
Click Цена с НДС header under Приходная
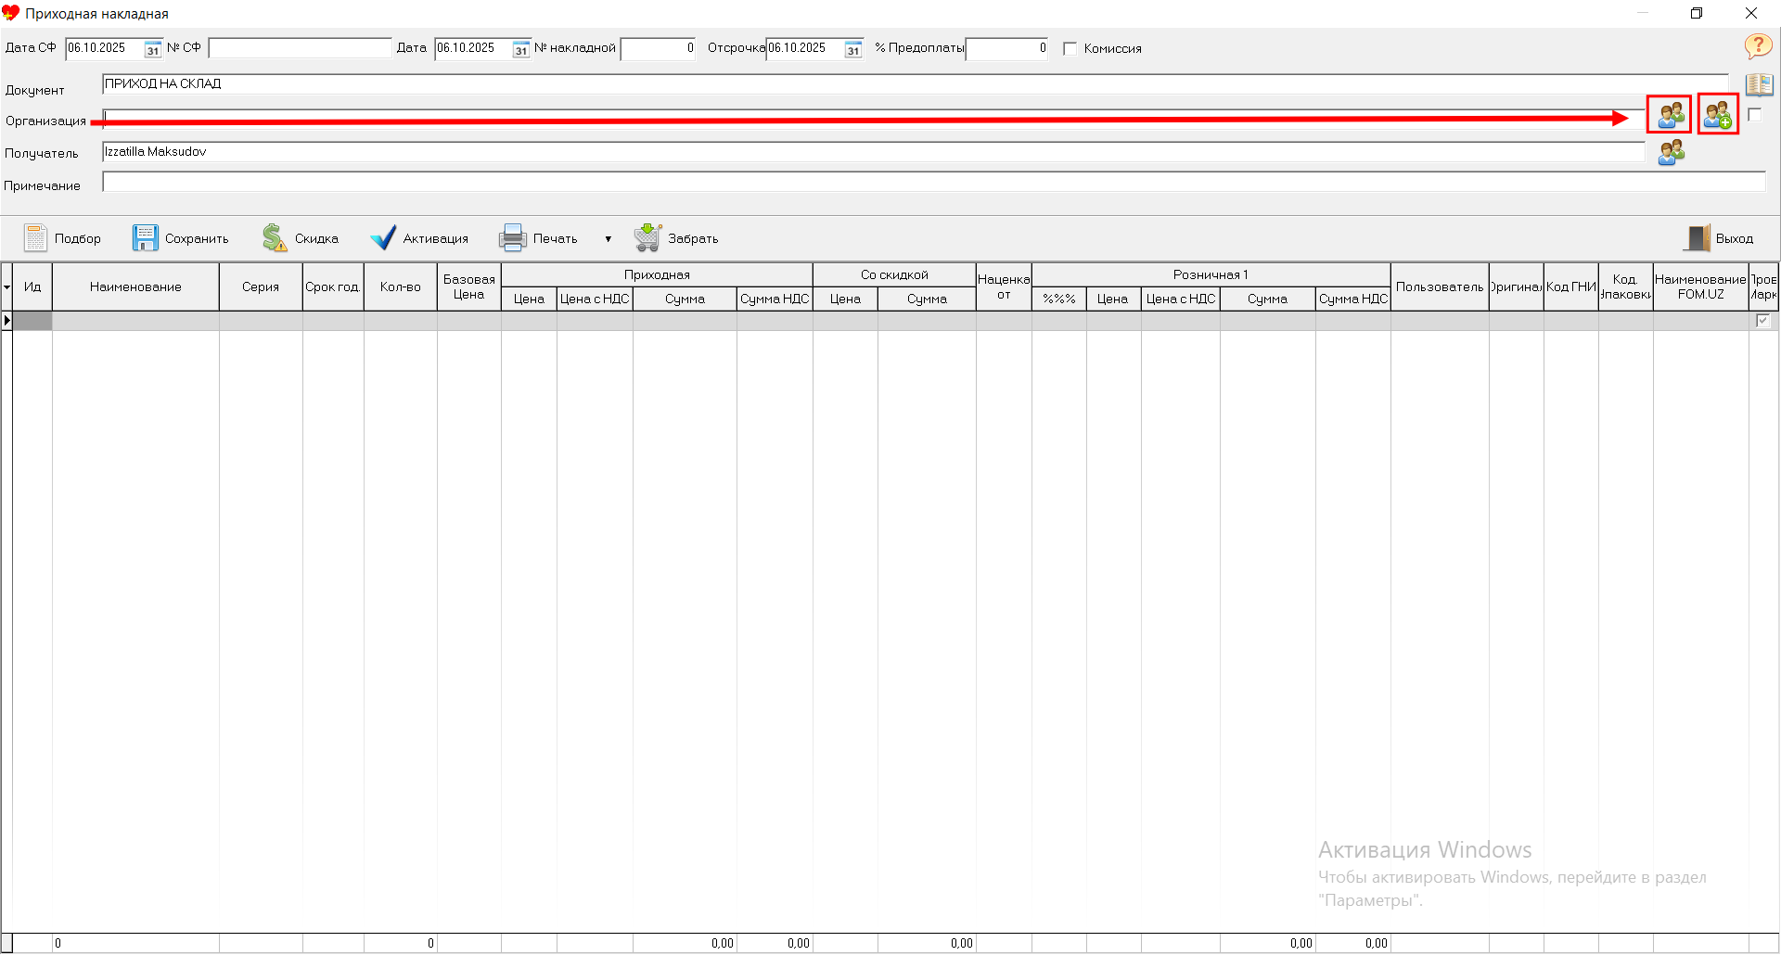(595, 299)
